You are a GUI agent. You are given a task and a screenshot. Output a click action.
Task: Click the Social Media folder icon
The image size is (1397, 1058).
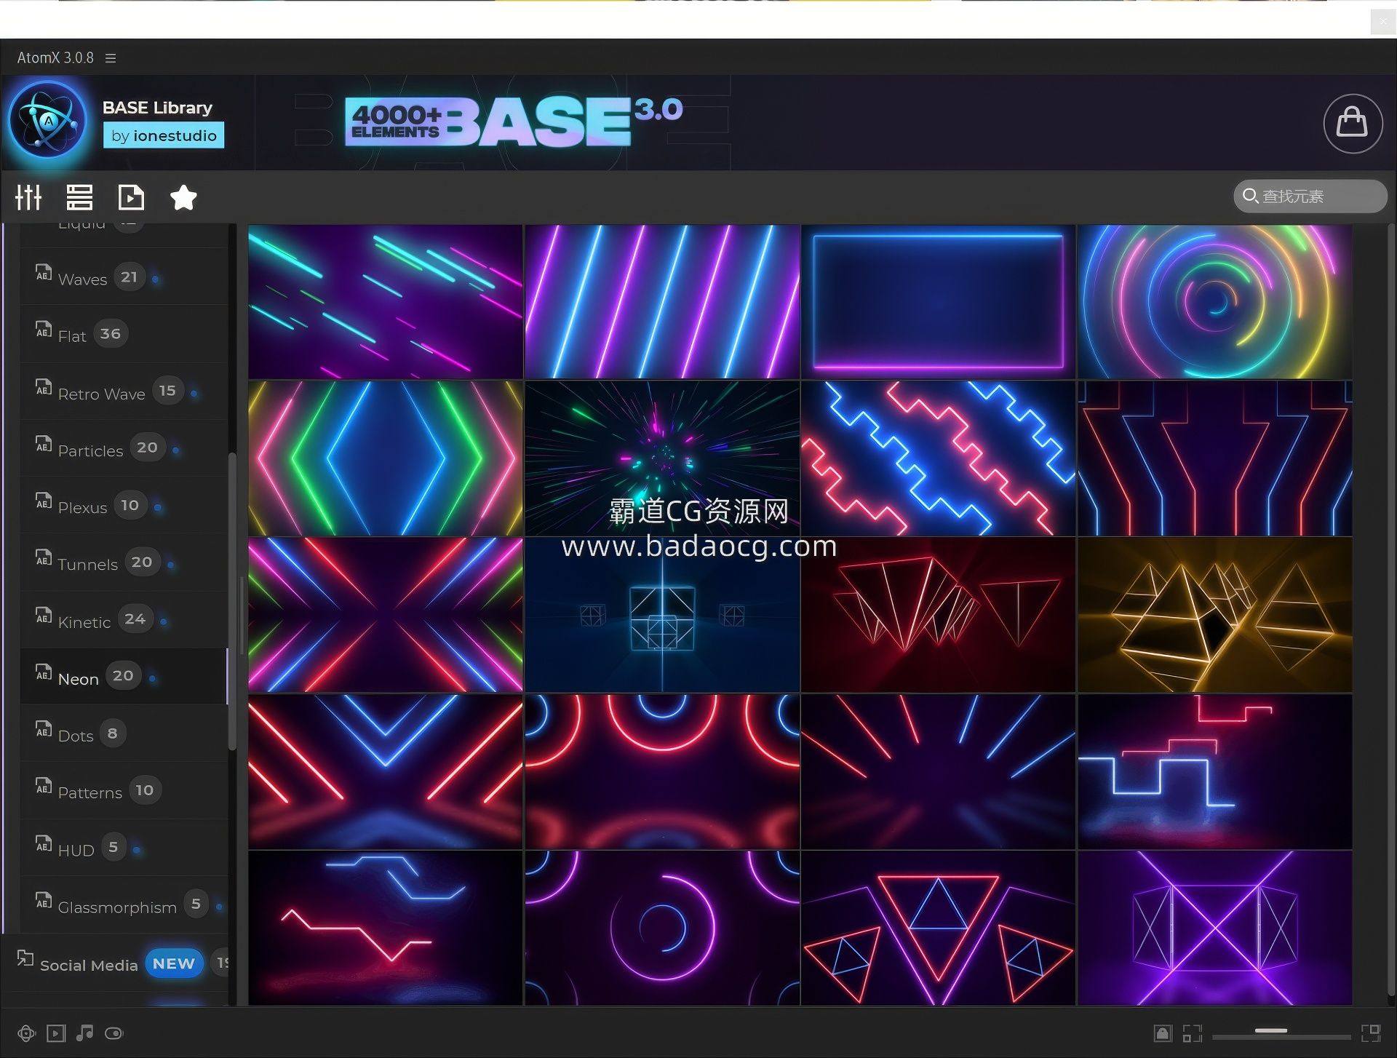[25, 958]
